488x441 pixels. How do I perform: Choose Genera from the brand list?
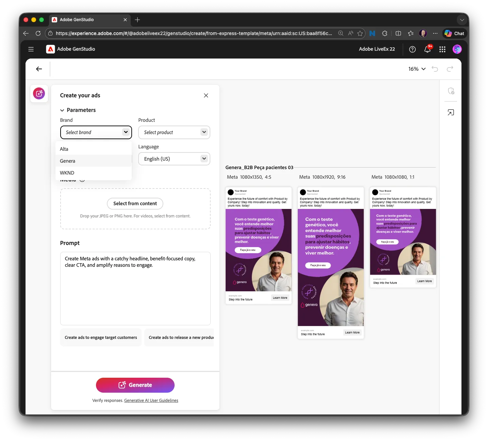(x=94, y=161)
